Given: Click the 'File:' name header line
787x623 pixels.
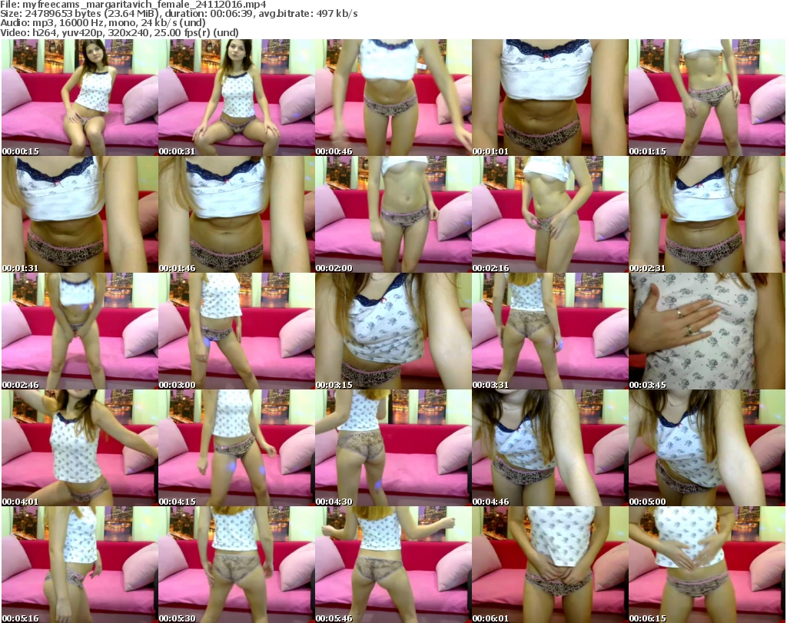Looking at the screenshot, I should click(x=133, y=5).
